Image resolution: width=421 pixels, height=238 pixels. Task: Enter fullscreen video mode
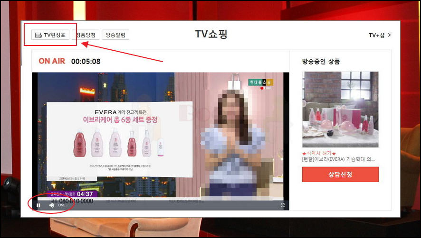pyautogui.click(x=282, y=205)
